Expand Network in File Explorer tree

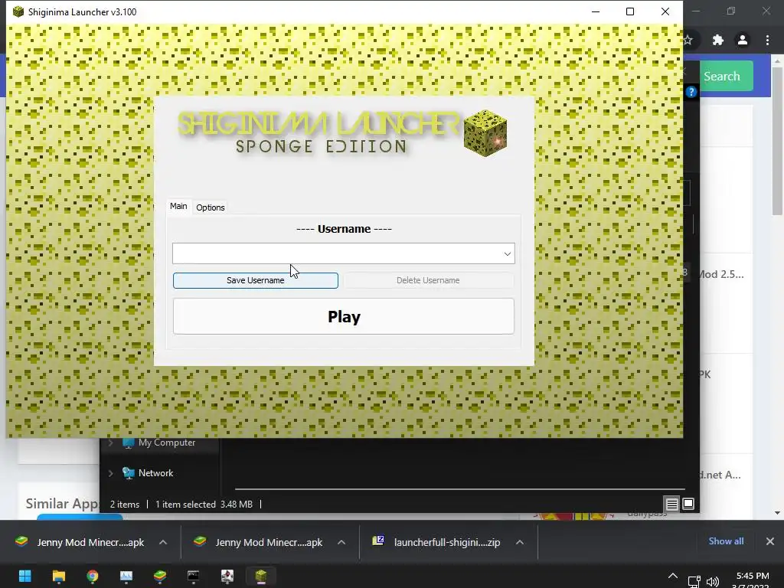pos(111,473)
